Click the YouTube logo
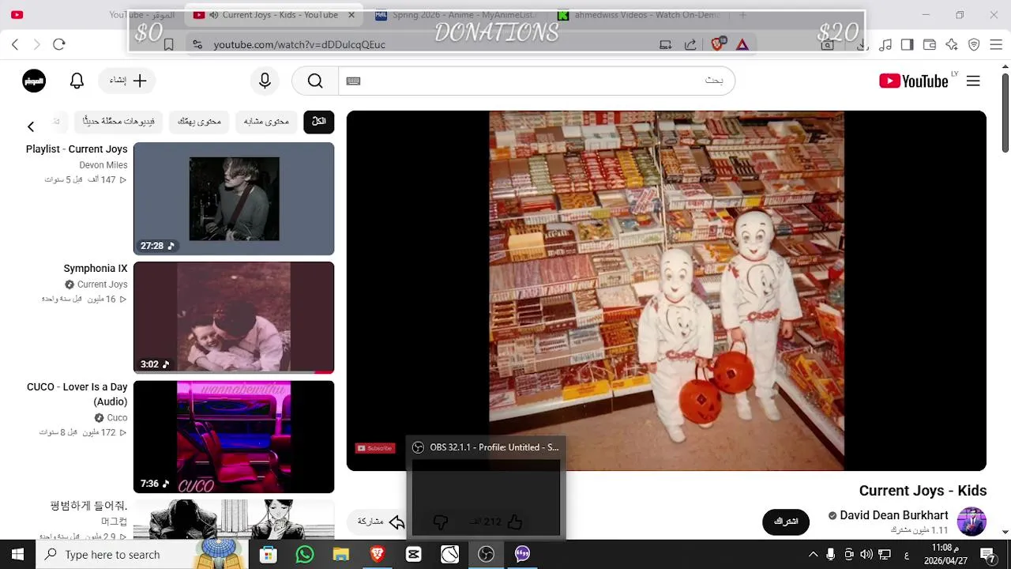This screenshot has height=569, width=1011. click(x=914, y=81)
